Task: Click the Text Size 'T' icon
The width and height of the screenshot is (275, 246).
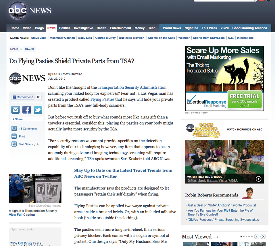Action: (x=14, y=144)
